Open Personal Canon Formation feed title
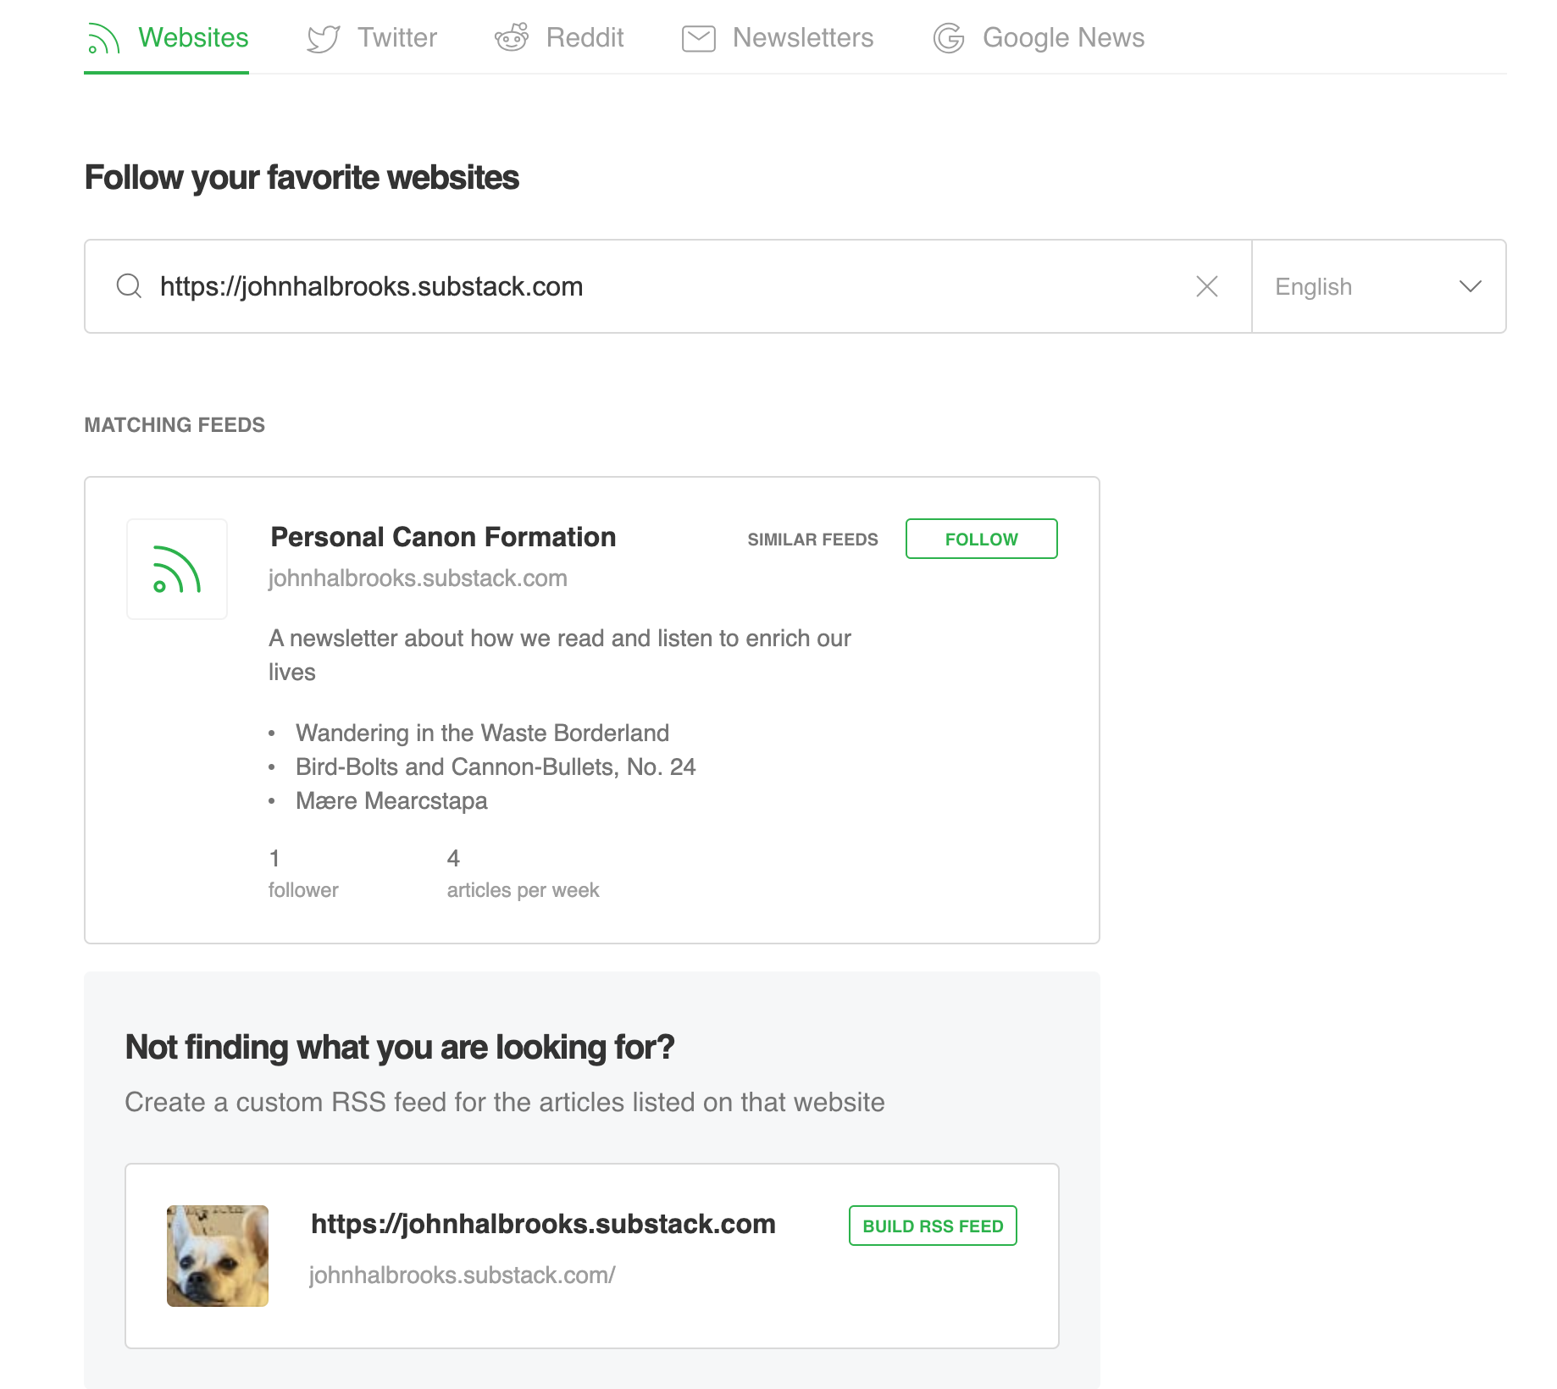This screenshot has height=1389, width=1557. coord(443,537)
